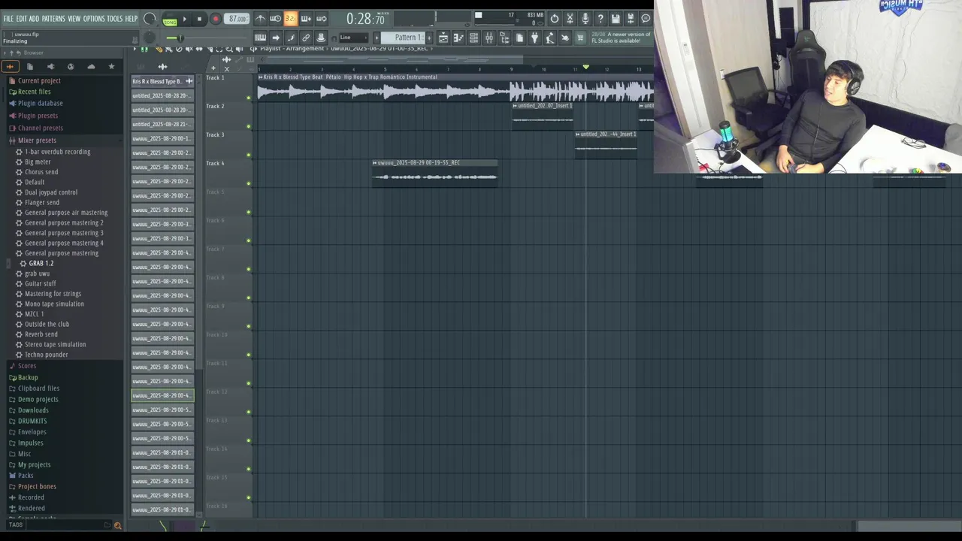The width and height of the screenshot is (962, 541).
Task: Add new pattern with plus button
Action: click(429, 38)
